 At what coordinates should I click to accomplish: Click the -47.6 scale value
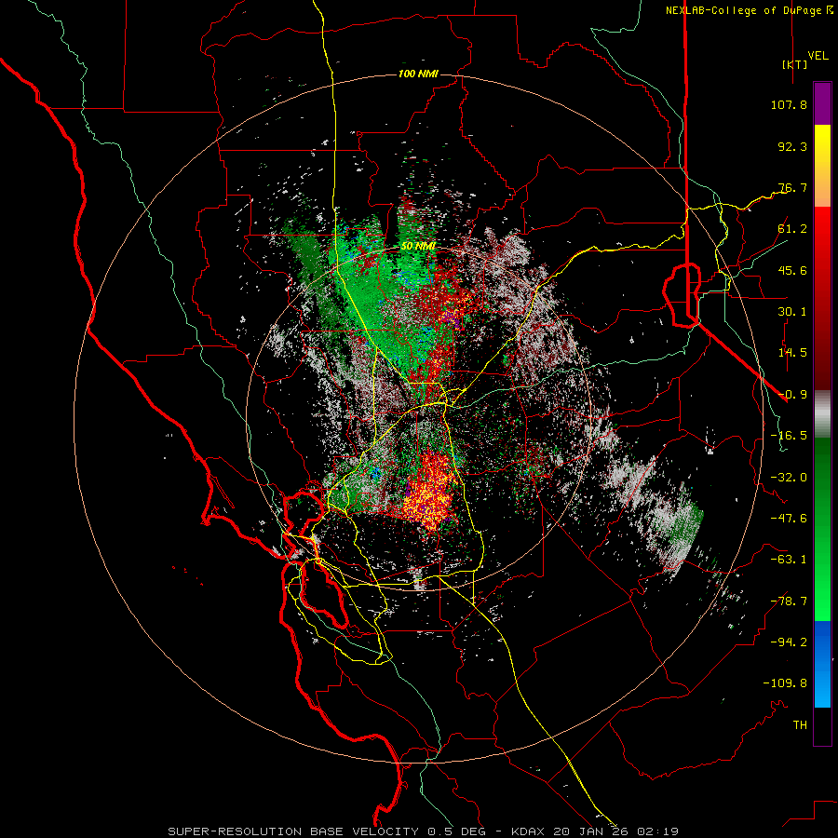789,519
